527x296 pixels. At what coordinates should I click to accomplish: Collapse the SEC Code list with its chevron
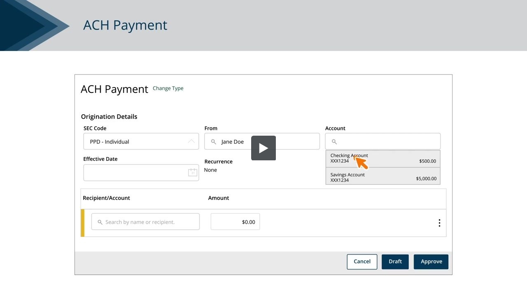(191, 141)
